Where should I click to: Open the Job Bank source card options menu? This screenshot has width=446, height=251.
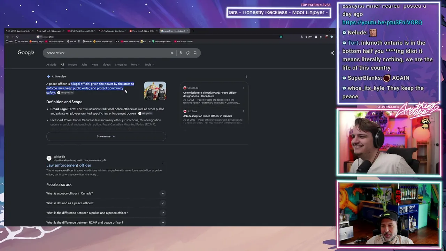(244, 111)
